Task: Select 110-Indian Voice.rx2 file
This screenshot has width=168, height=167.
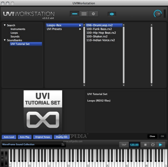Action: [101, 40]
